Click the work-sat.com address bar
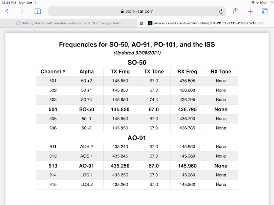 [x=137, y=12]
